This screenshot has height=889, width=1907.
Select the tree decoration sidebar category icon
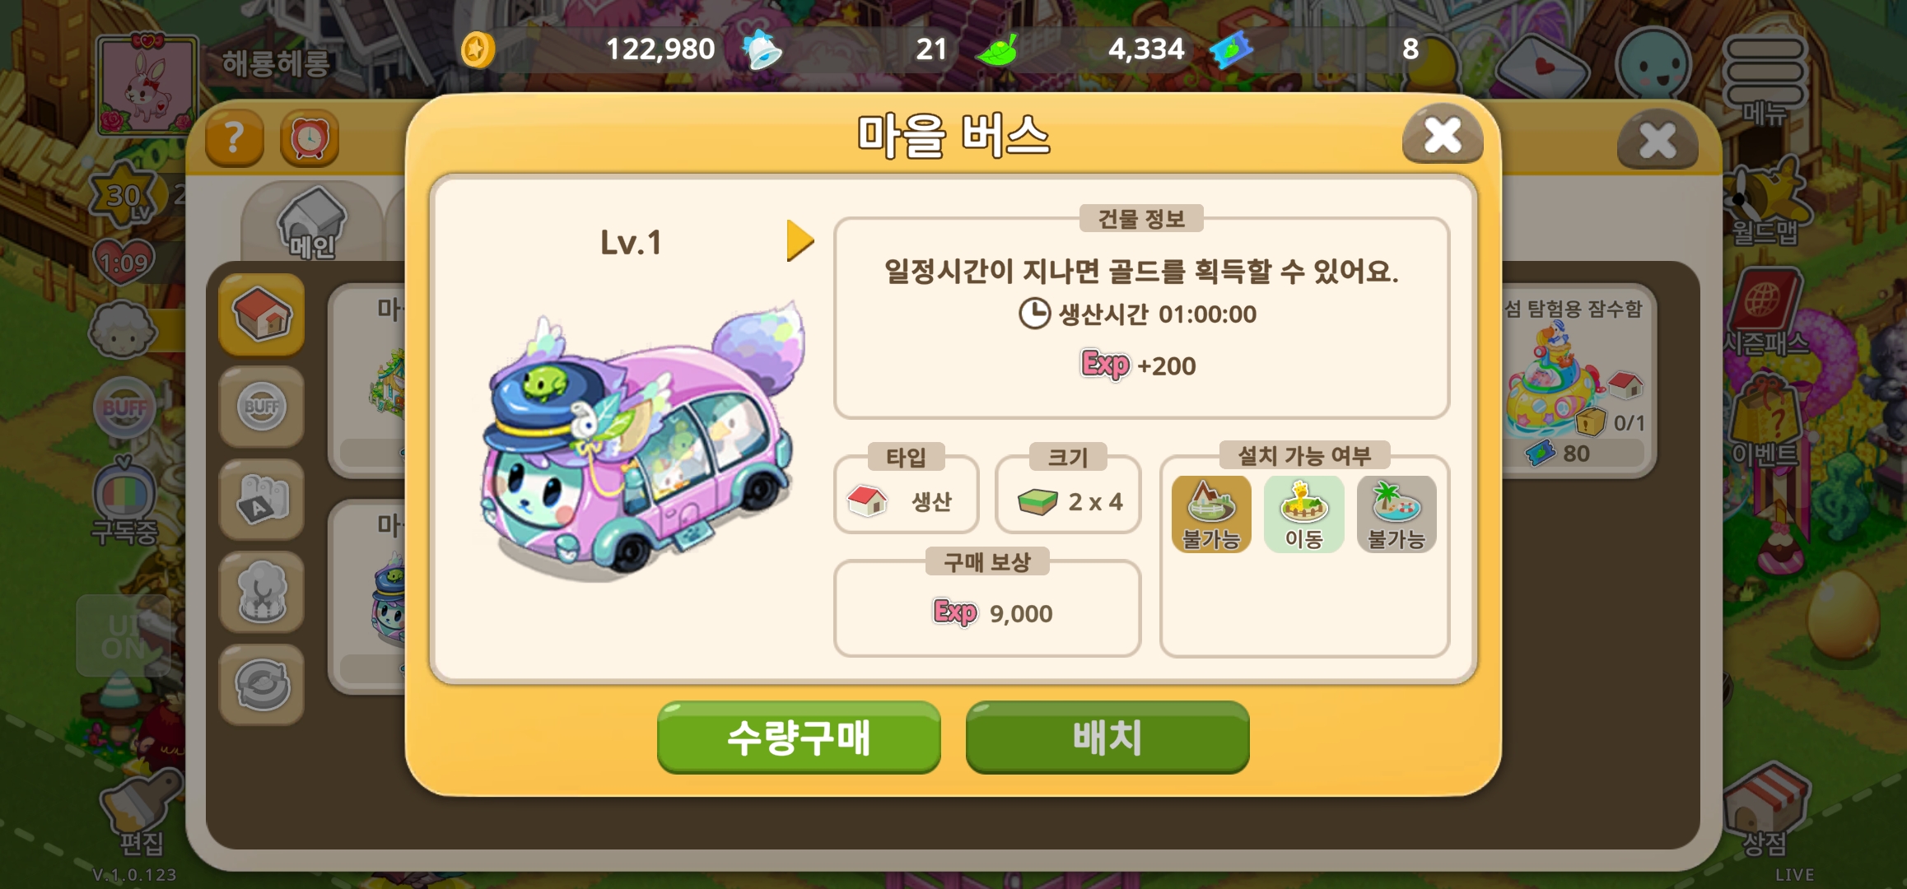(x=261, y=592)
